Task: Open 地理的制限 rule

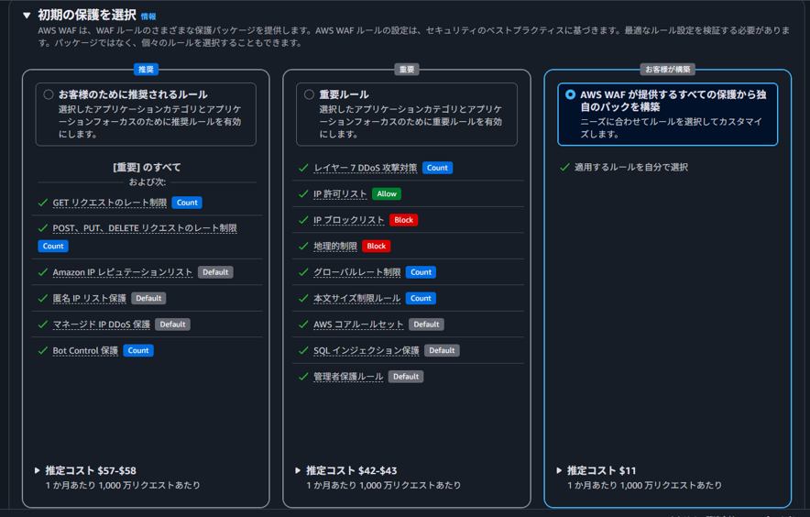Action: click(335, 246)
